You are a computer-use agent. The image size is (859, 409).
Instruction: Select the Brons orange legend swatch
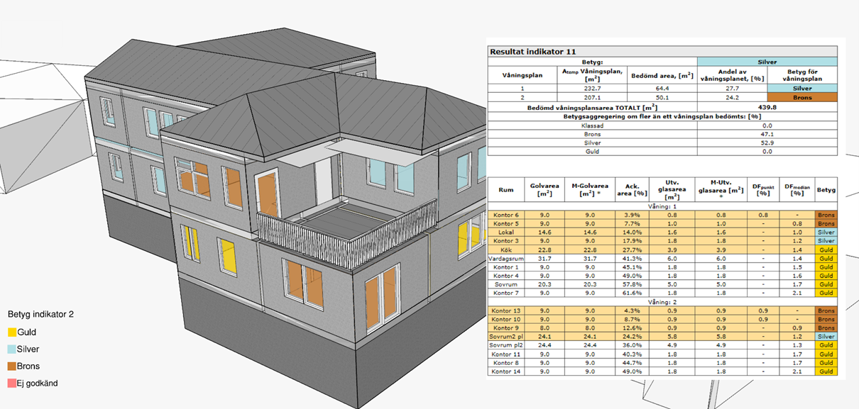(11, 366)
